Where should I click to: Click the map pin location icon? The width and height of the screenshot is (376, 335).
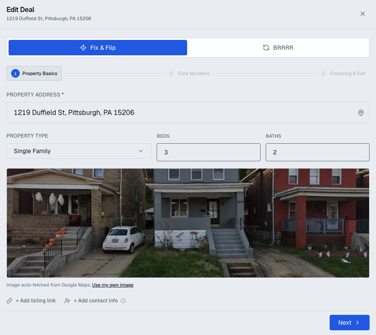pyautogui.click(x=361, y=113)
